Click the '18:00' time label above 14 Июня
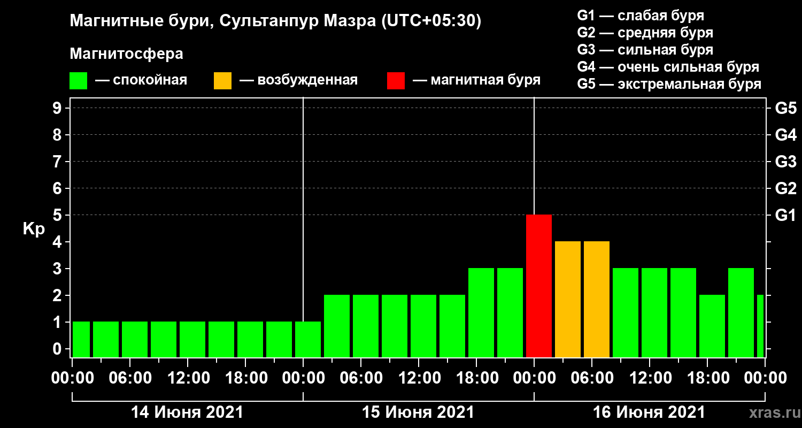Image resolution: width=802 pixels, height=428 pixels. pyautogui.click(x=245, y=378)
